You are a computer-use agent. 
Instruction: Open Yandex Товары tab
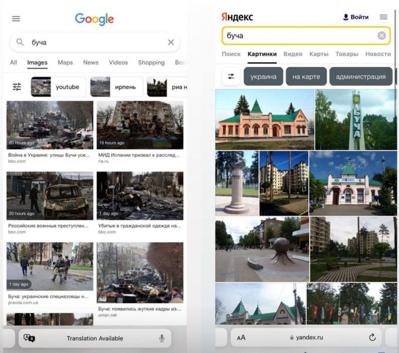347,54
